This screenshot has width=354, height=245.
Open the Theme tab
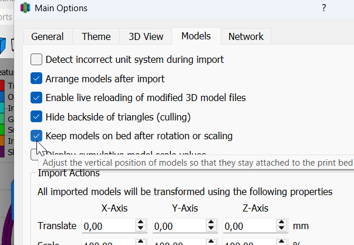[96, 36]
